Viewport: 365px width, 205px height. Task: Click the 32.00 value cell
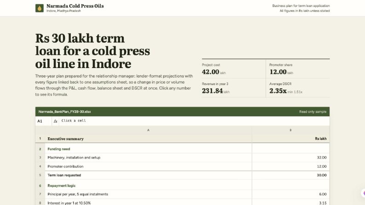[x=290, y=158]
